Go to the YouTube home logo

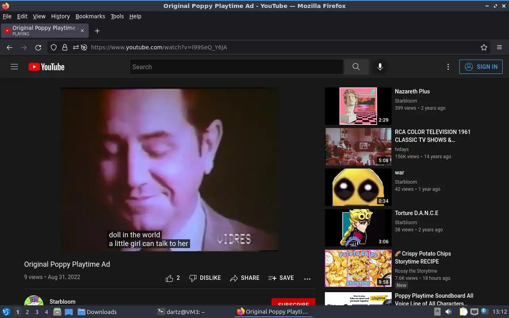click(47, 67)
